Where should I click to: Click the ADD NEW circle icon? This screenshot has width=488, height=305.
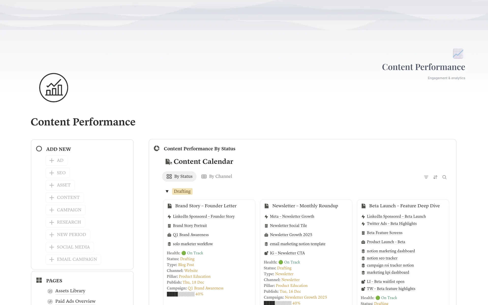tap(39, 149)
